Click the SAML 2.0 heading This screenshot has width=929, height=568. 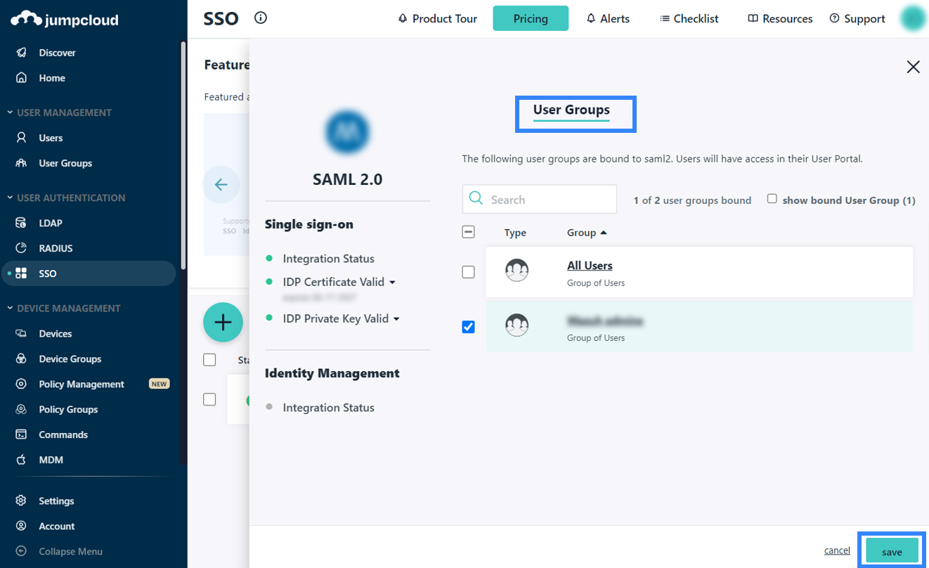[347, 179]
